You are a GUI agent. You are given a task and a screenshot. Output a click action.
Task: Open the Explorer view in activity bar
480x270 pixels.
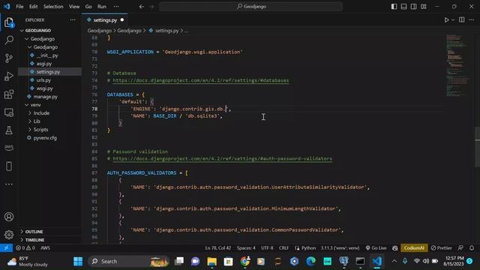tap(9, 22)
